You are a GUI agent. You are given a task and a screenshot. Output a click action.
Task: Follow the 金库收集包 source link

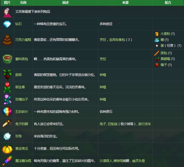(117, 40)
